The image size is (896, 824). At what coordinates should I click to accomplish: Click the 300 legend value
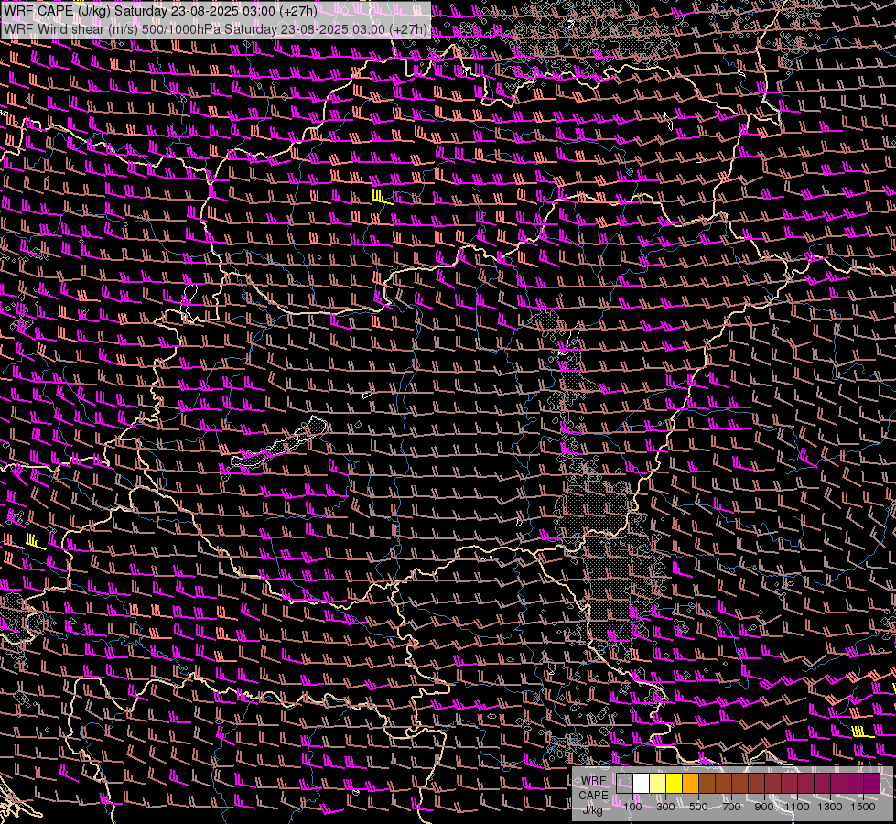665,807
